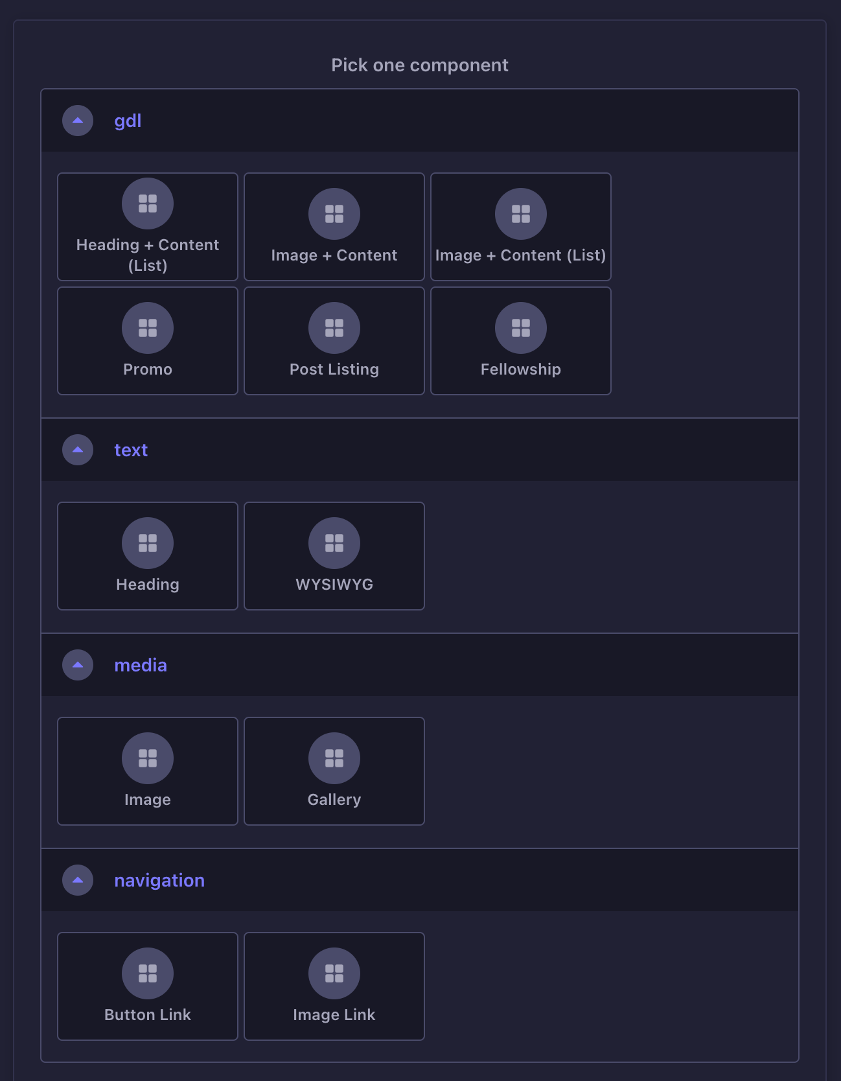Choose the Image + Content (List) card
The height and width of the screenshot is (1081, 841).
coord(520,227)
